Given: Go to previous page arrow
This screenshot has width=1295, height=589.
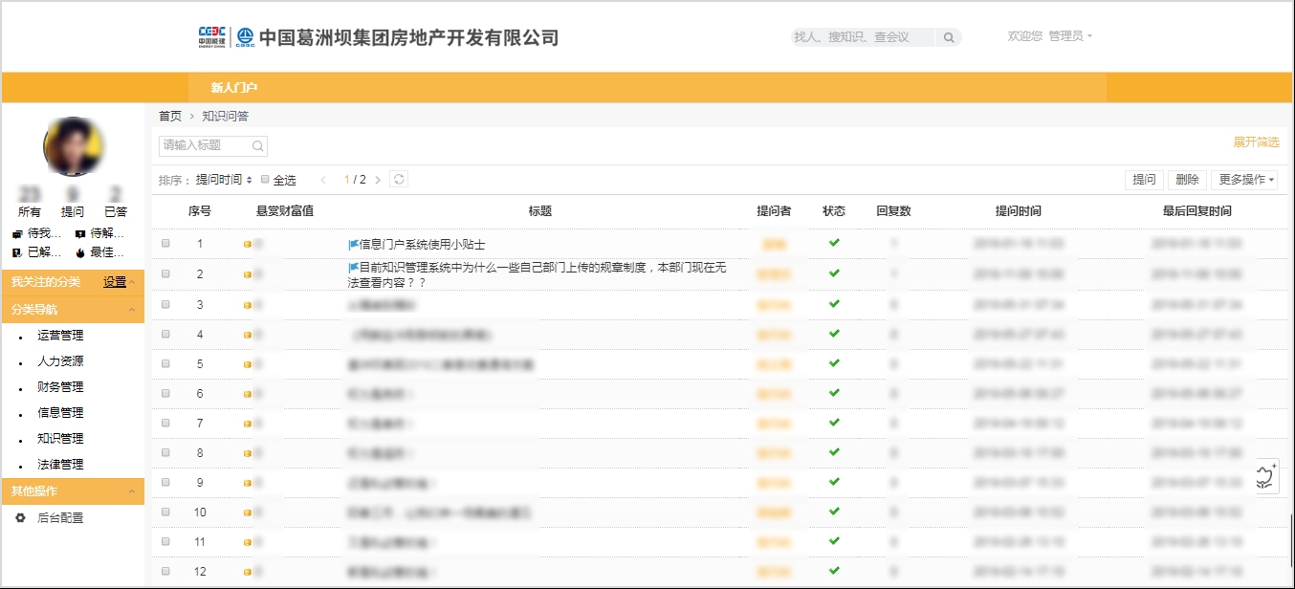Looking at the screenshot, I should tap(323, 180).
